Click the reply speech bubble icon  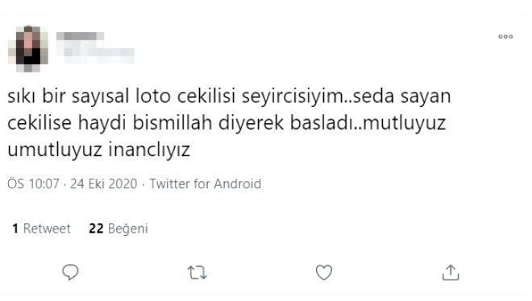tap(70, 272)
